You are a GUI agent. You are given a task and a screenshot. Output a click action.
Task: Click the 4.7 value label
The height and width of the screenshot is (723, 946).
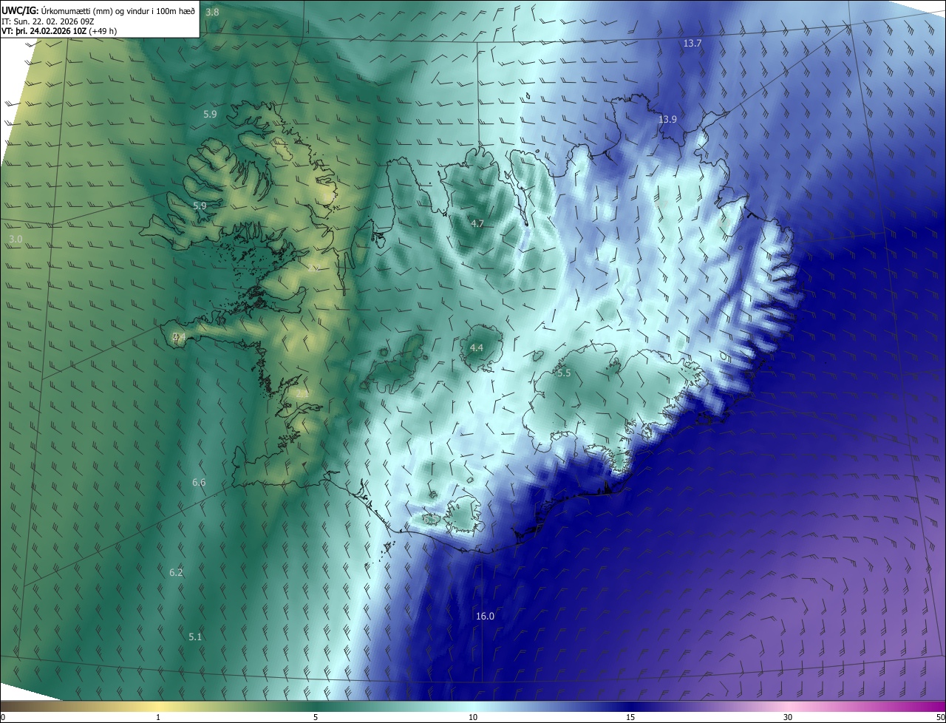(x=477, y=223)
